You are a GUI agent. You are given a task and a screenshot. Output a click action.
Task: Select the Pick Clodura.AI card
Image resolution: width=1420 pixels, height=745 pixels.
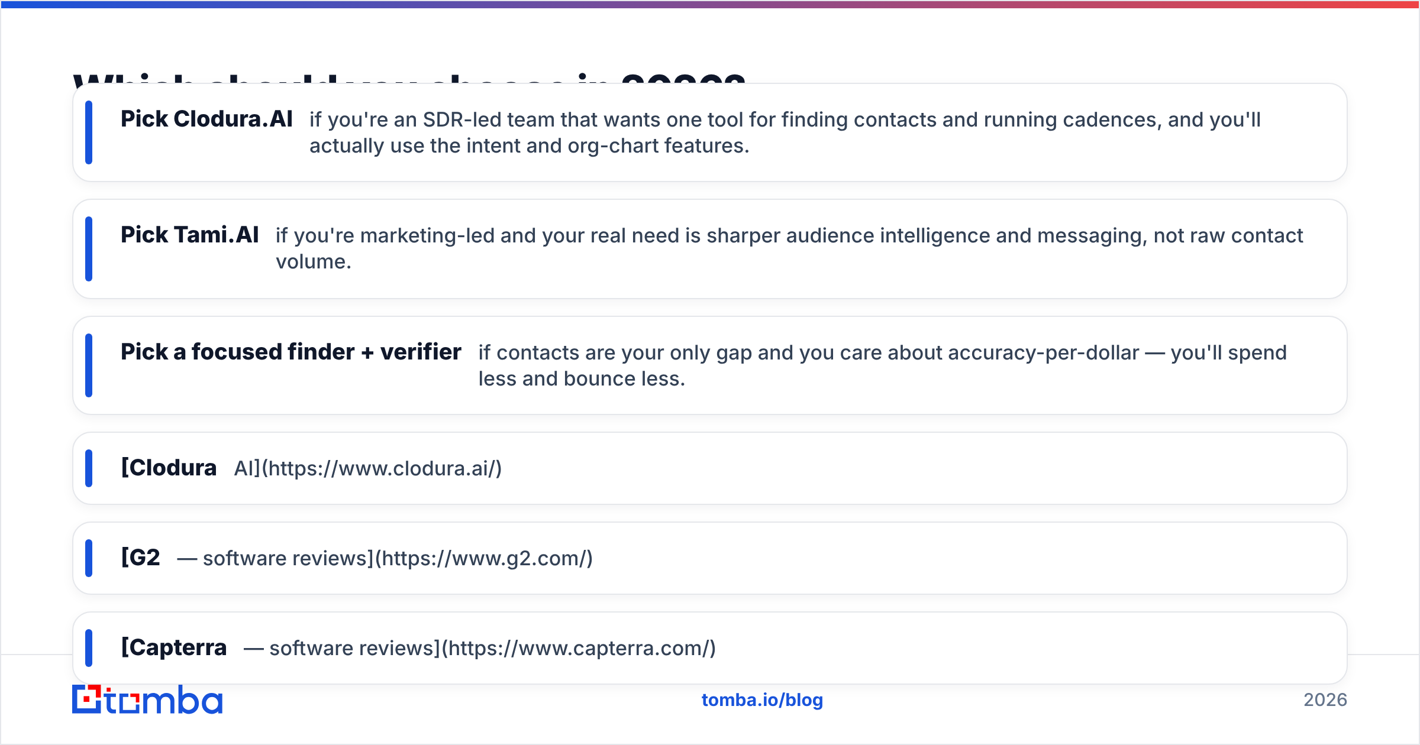click(710, 132)
